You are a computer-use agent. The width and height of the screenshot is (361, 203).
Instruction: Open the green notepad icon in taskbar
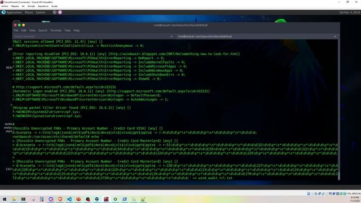click(143, 199)
